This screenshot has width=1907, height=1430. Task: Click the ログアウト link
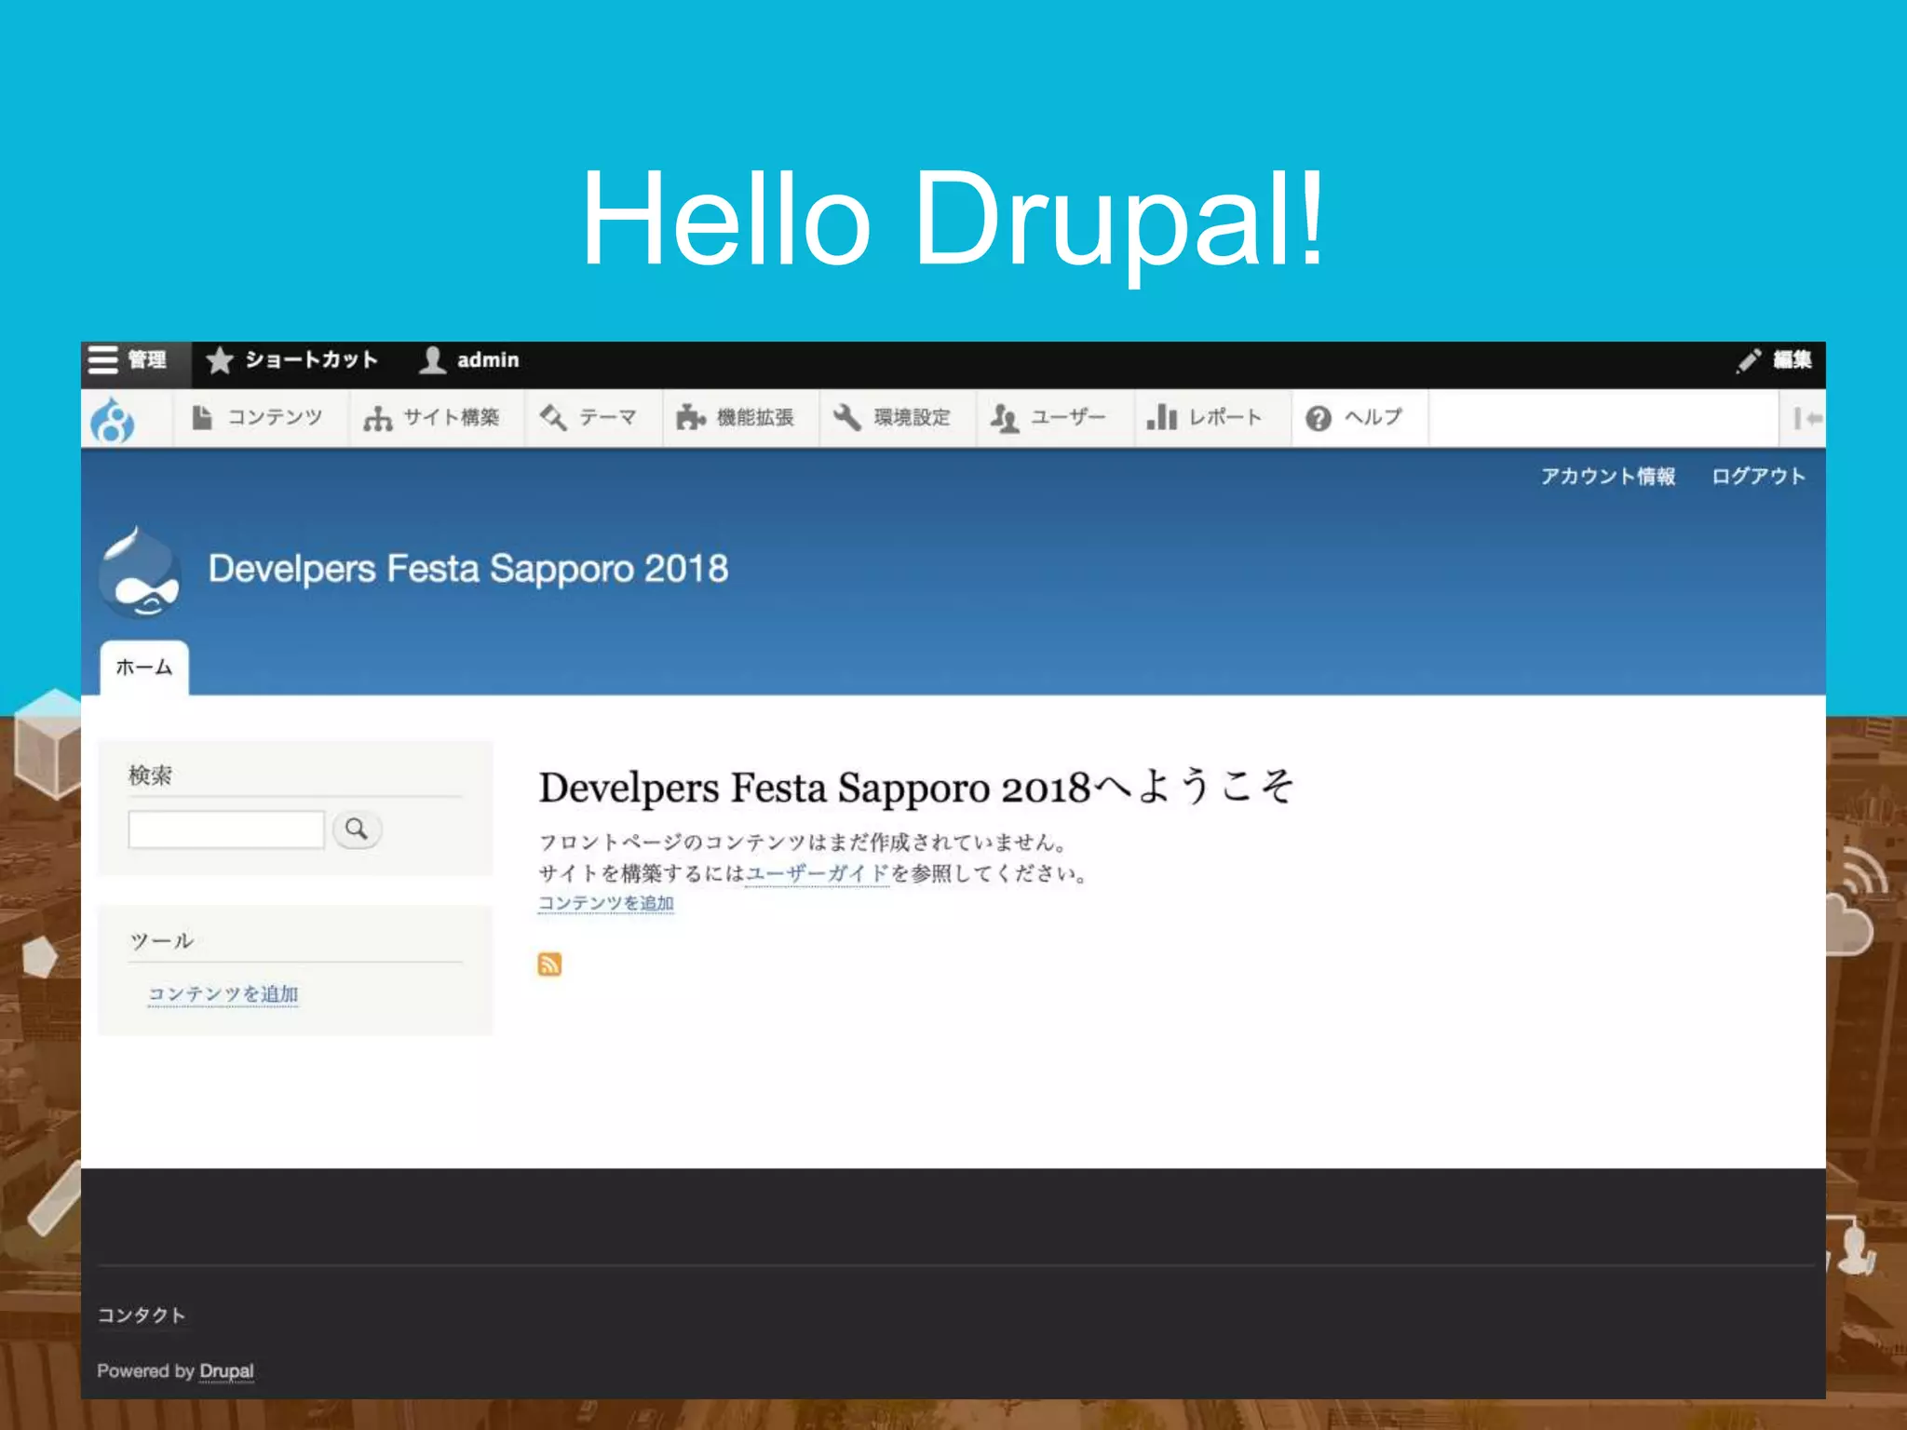[1758, 477]
